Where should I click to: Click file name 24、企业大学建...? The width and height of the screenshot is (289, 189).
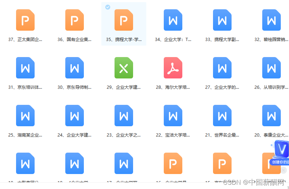pos(75,135)
